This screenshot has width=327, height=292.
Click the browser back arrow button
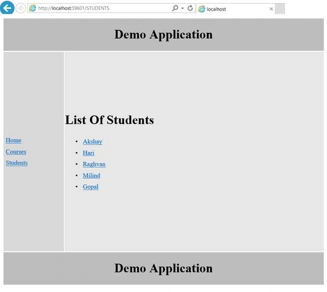coord(7,8)
